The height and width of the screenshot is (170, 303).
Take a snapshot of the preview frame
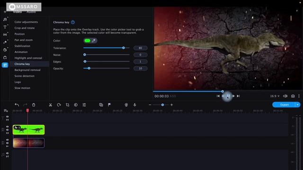[293, 96]
